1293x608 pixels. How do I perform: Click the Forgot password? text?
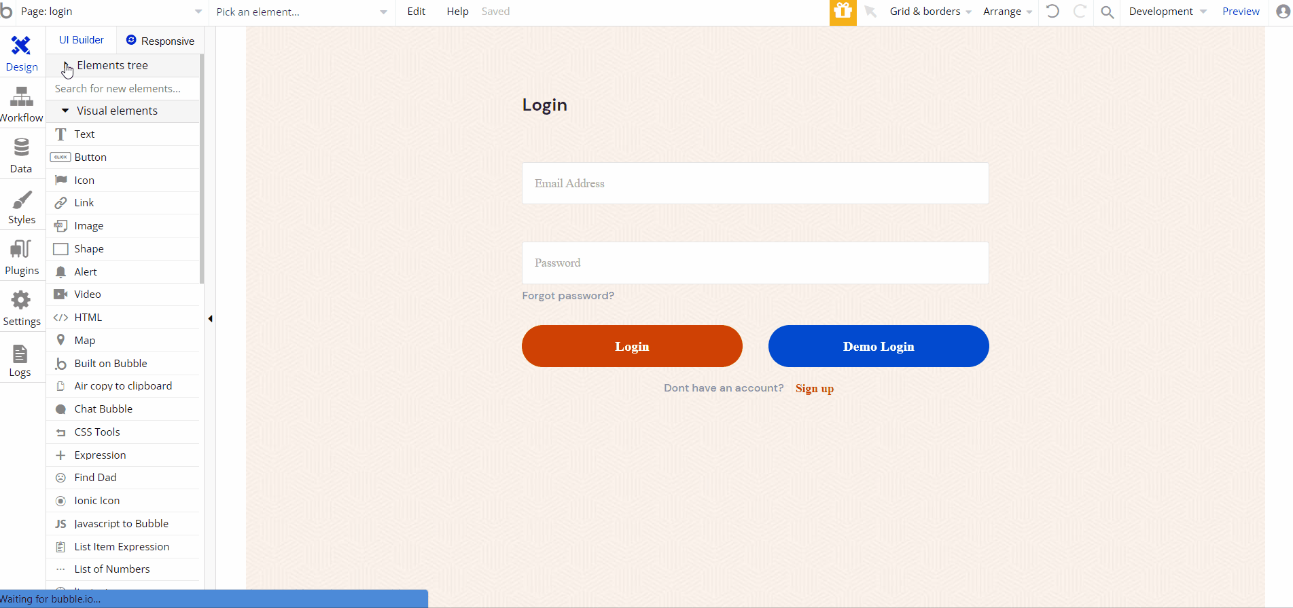(x=568, y=296)
